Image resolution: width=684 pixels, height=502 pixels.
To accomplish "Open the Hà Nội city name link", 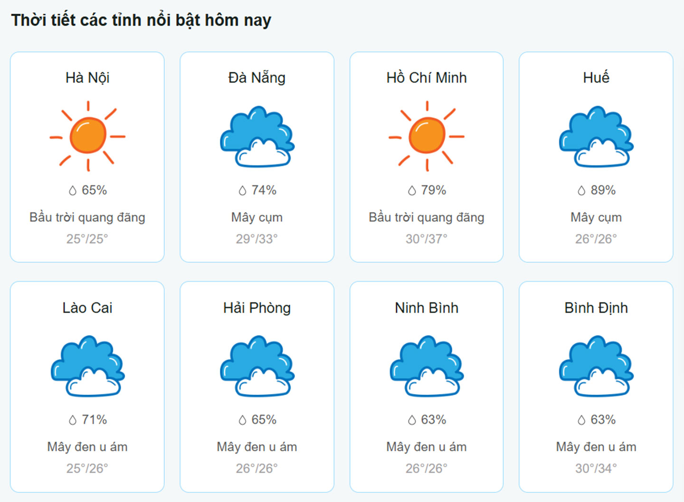I will click(x=87, y=77).
